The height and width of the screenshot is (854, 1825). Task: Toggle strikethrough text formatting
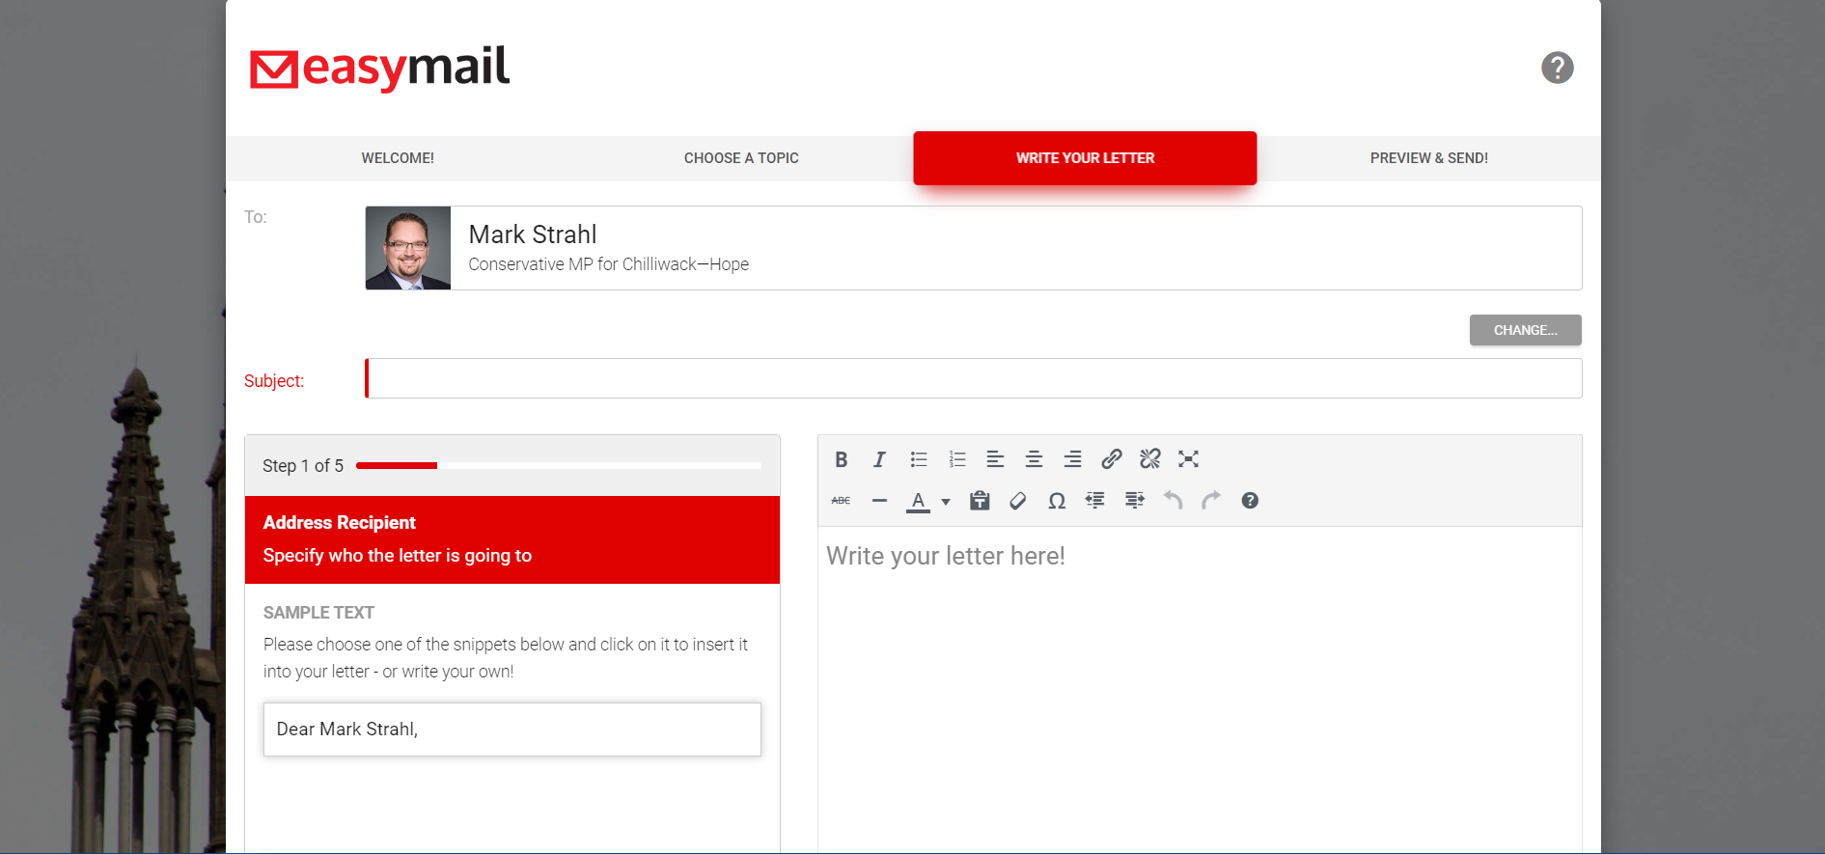click(841, 501)
